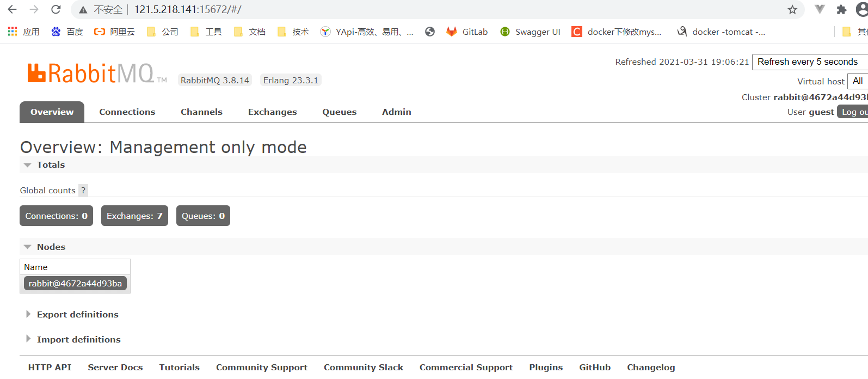Click the Vue devtools extension icon
Screen dimensions: 868x379
click(x=820, y=9)
